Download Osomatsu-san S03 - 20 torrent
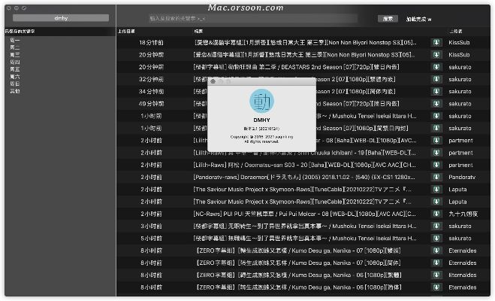495x301 pixels. click(436, 165)
